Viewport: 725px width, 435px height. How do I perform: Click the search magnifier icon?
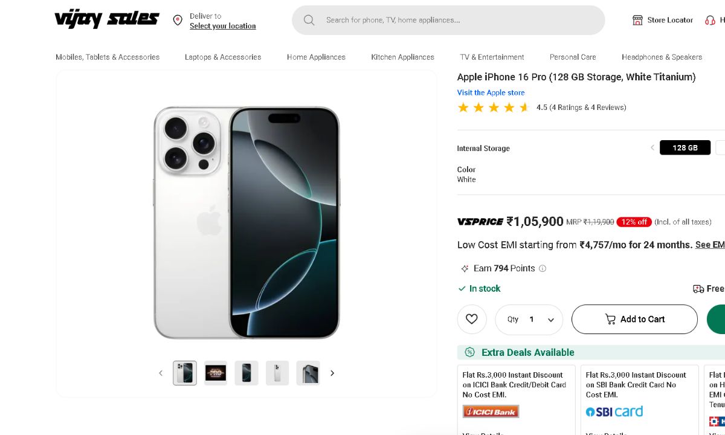[309, 20]
